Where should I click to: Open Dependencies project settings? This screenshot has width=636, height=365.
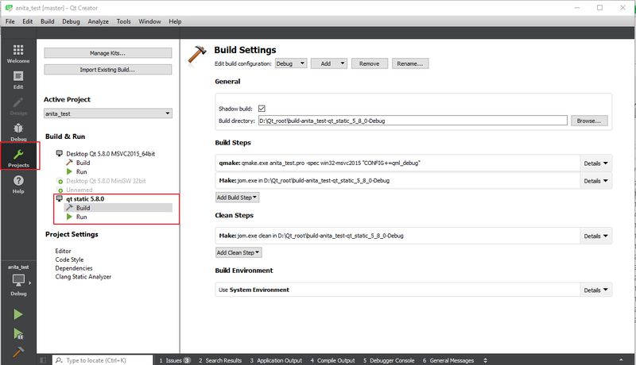pyautogui.click(x=74, y=268)
